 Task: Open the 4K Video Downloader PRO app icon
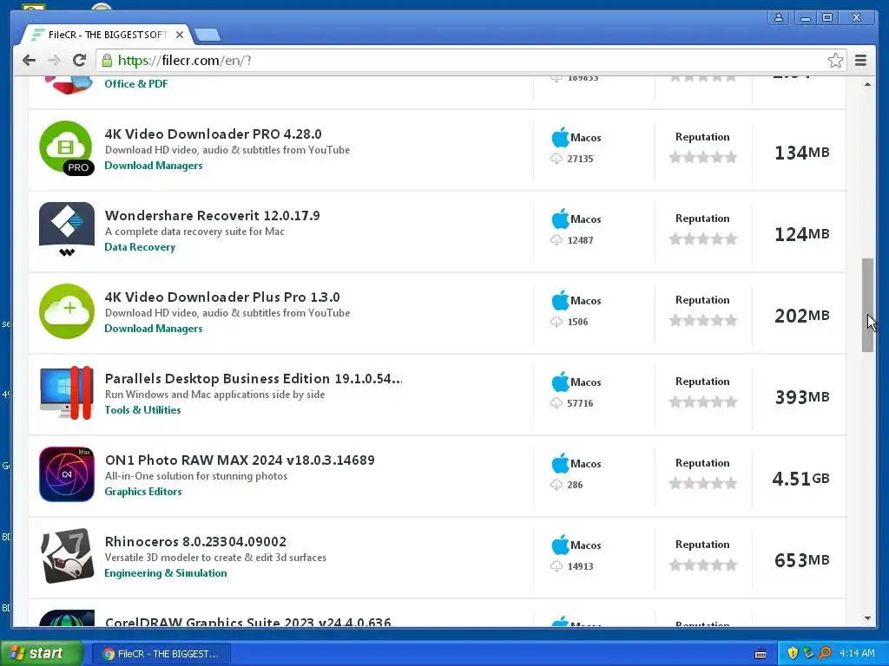[66, 147]
